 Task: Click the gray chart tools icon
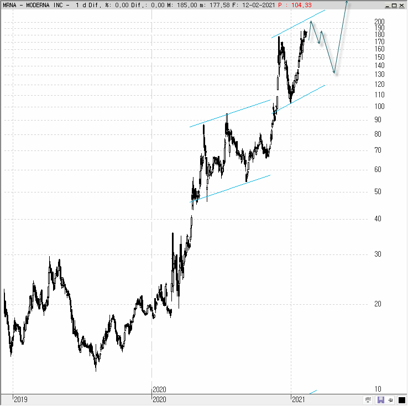coord(368,400)
